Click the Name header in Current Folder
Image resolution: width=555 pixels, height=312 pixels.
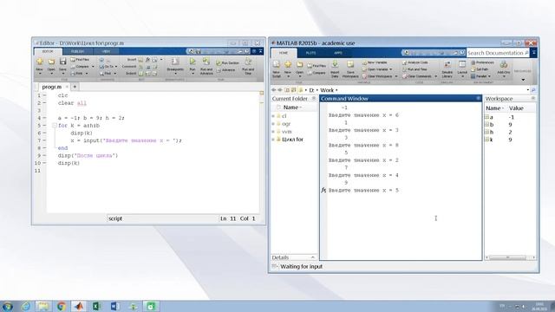[292, 107]
